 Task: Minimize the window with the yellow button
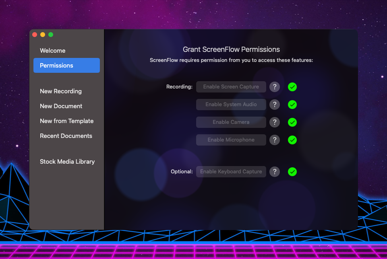tap(43, 35)
